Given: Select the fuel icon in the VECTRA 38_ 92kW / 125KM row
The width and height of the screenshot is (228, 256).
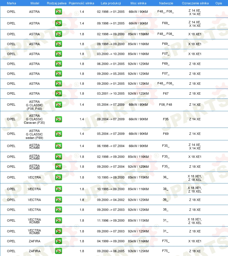Looking at the screenshot, I should pyautogui.click(x=59, y=210).
